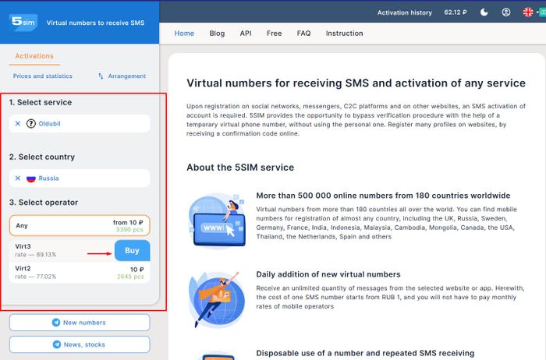The image size is (546, 360).
Task: Click heading 'About the 5SIM service'
Action: tap(240, 168)
